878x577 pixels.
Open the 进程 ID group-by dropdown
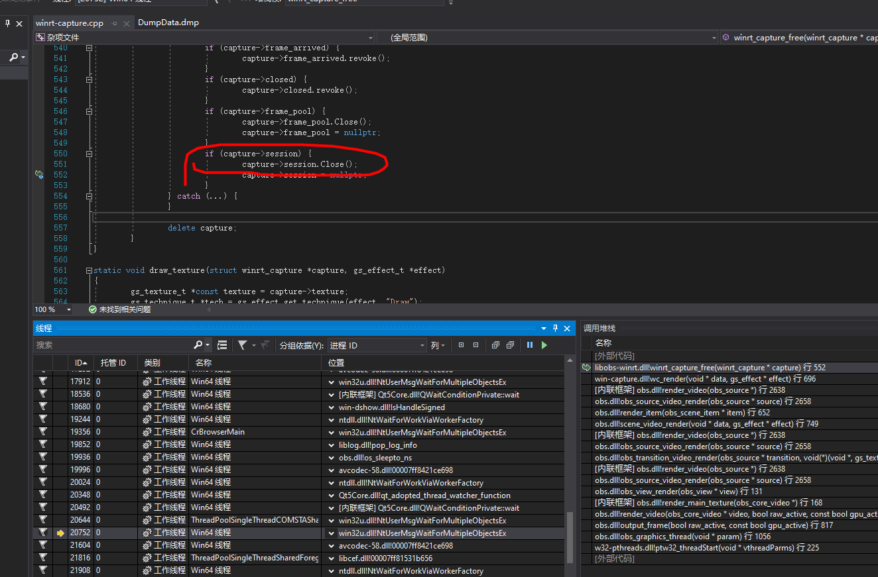(422, 344)
